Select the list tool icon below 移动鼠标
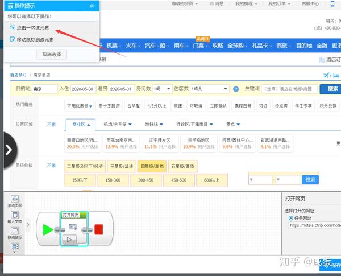 pyautogui.click(x=15, y=246)
